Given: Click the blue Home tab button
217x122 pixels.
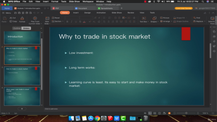Looking at the screenshot, I should 7,8.
